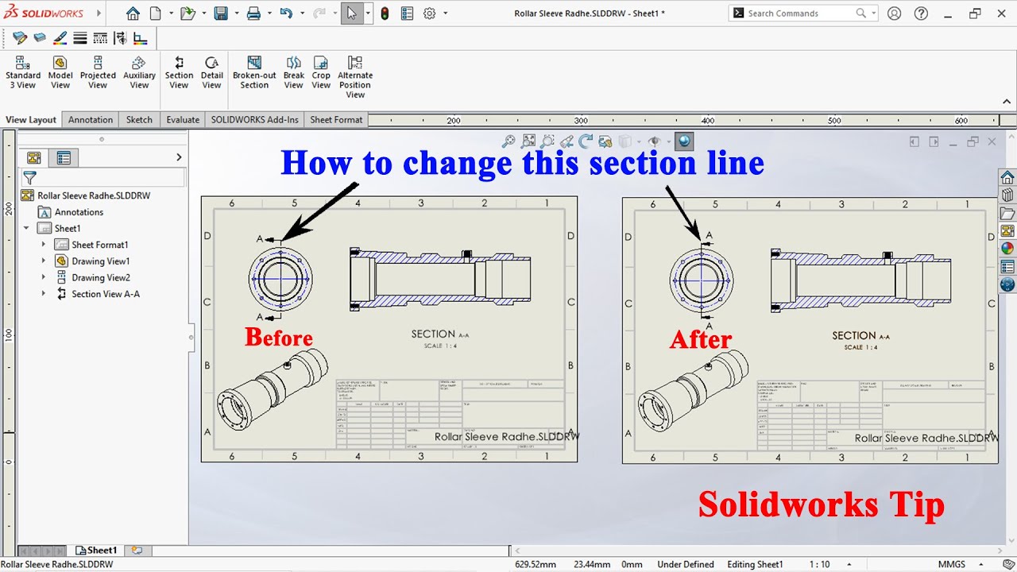
Task: Click the Hide/Show Edges icon
Action: (120, 38)
